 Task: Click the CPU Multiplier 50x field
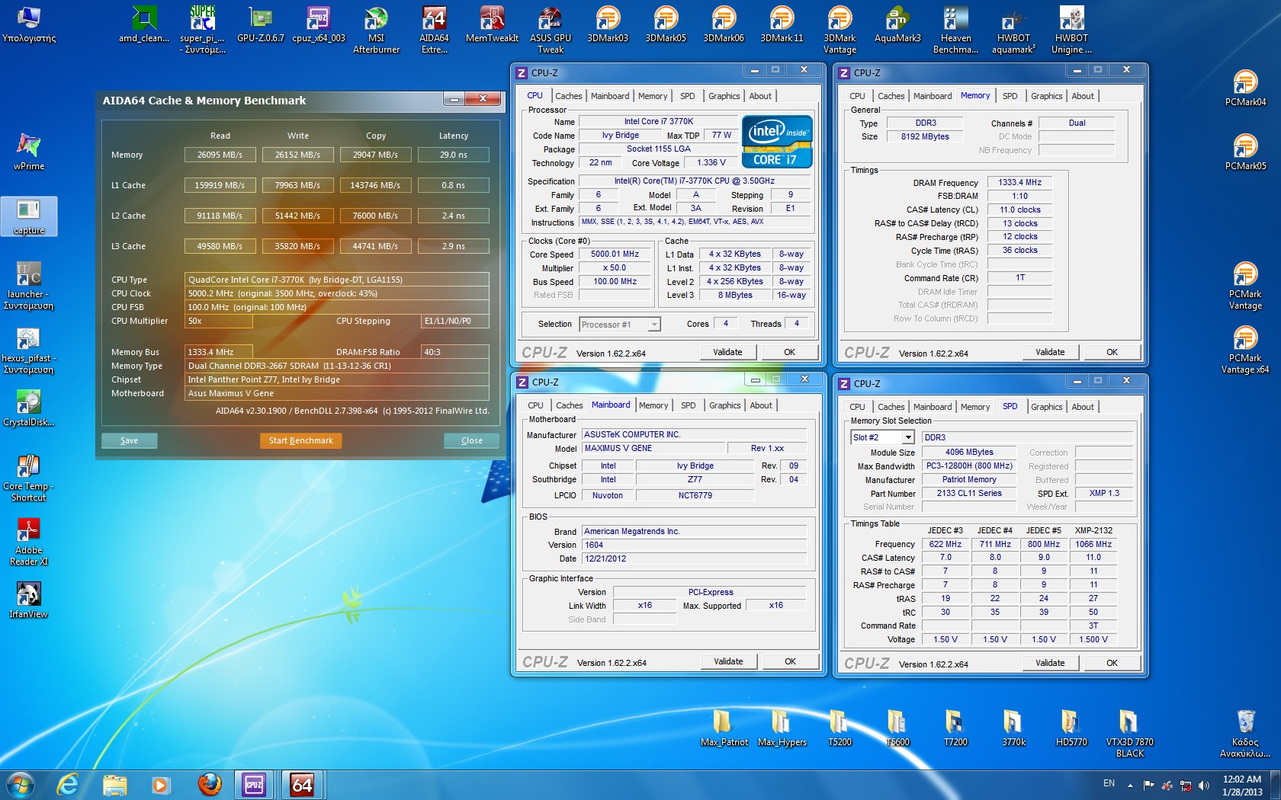click(x=219, y=322)
